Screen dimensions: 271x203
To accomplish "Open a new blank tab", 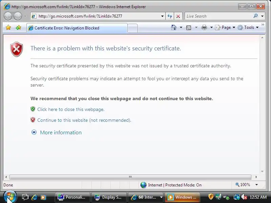I will 132,28.
